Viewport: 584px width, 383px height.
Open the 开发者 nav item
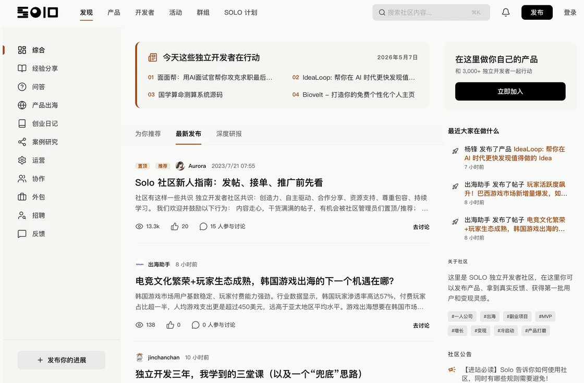pyautogui.click(x=145, y=13)
